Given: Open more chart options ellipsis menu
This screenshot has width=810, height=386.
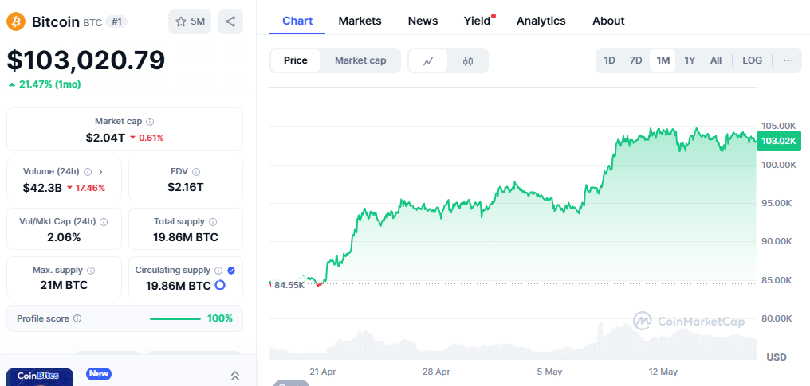Looking at the screenshot, I should (x=788, y=60).
